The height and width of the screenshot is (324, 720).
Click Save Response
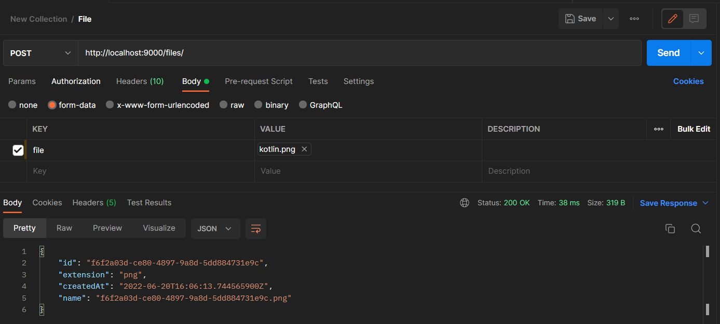[x=669, y=203]
